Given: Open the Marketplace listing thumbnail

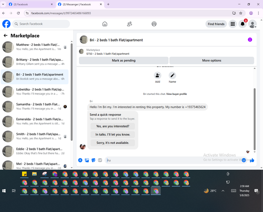Looking at the screenshot, I should click(x=82, y=52).
